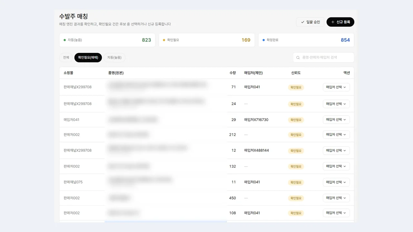Expand 매입처 선택 in the 판매채널075 row
Image resolution: width=413 pixels, height=232 pixels.
[336, 182]
